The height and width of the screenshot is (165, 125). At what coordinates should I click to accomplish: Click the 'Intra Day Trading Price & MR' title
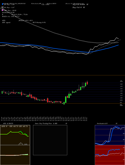point(46,123)
